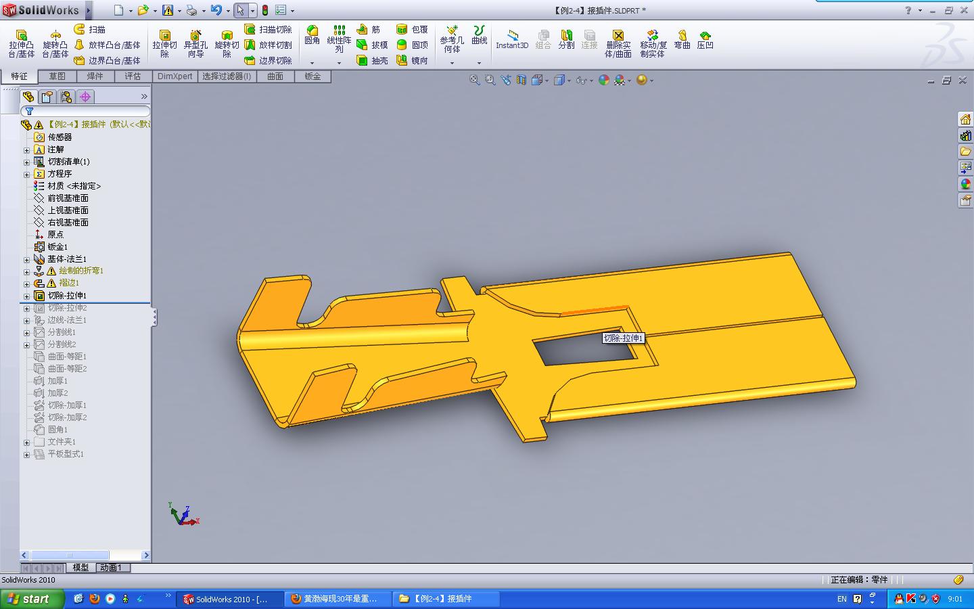Switch to the 钣金 sheet metal tab
Viewport: 974px width, 609px height.
click(x=312, y=76)
